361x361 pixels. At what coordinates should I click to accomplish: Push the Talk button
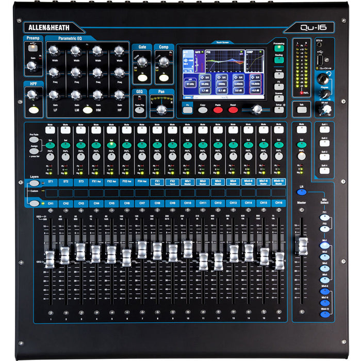point(302,109)
